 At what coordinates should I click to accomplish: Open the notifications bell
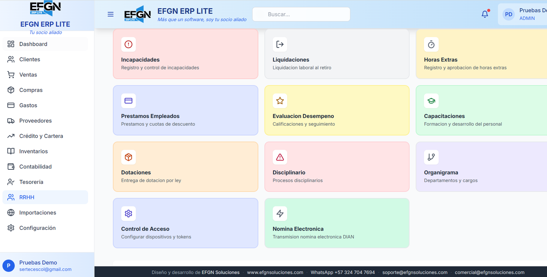coord(485,14)
